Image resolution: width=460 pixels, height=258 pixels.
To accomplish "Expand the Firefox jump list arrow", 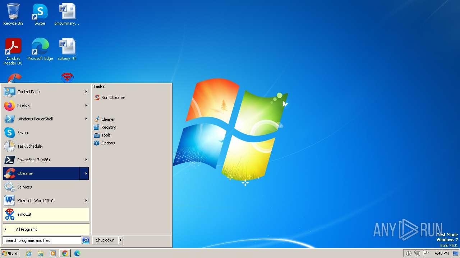I will tap(86, 105).
